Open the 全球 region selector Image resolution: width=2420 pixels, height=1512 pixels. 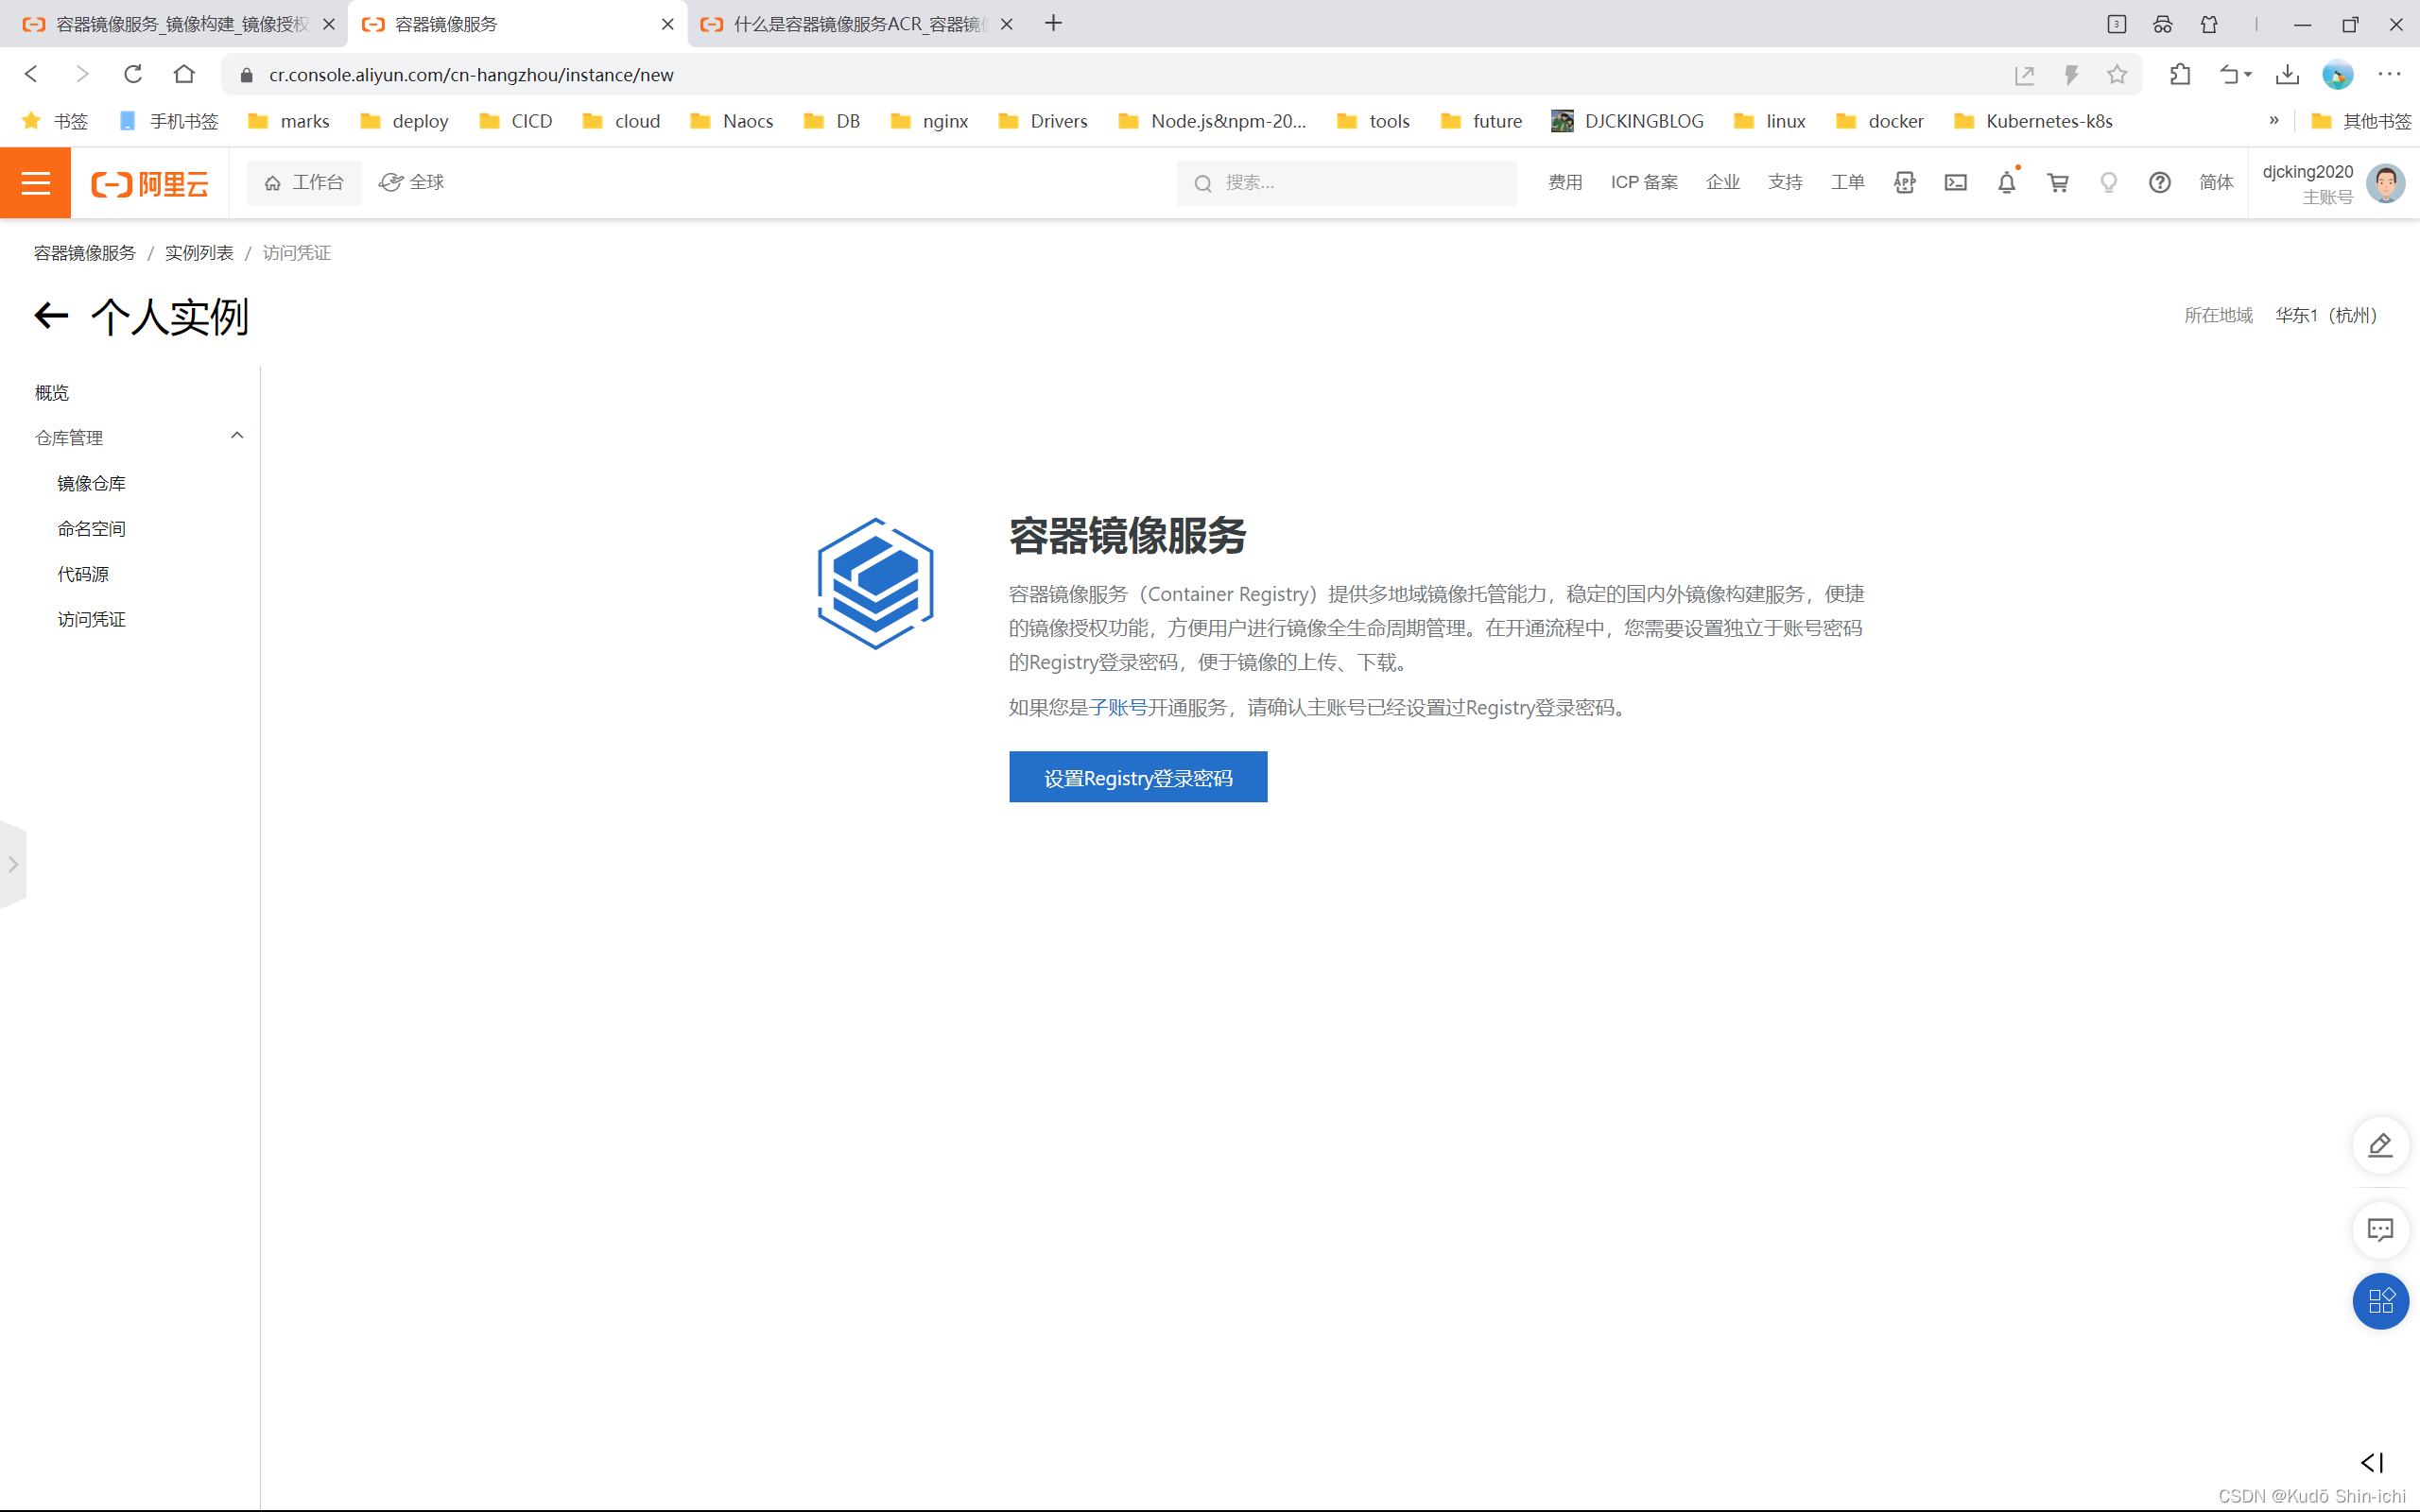click(412, 182)
